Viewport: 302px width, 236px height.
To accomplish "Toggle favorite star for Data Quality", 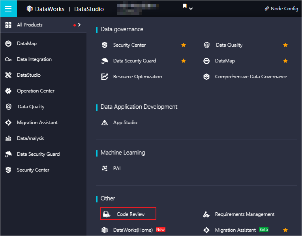I will [285, 45].
